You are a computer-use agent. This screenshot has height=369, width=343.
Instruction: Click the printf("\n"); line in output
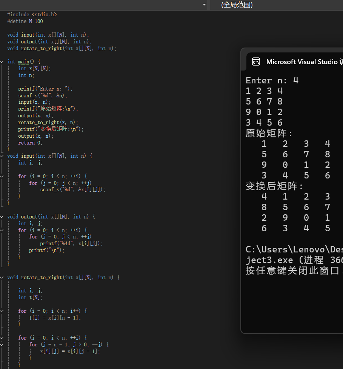tap(47, 251)
